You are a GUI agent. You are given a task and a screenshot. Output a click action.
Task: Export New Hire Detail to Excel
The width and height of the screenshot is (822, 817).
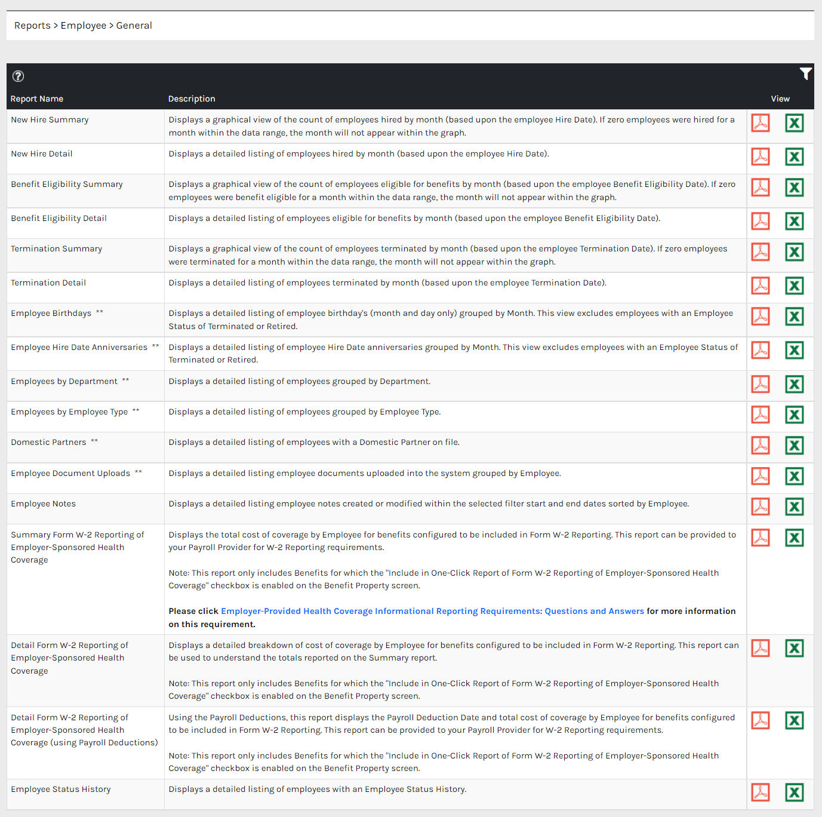794,157
